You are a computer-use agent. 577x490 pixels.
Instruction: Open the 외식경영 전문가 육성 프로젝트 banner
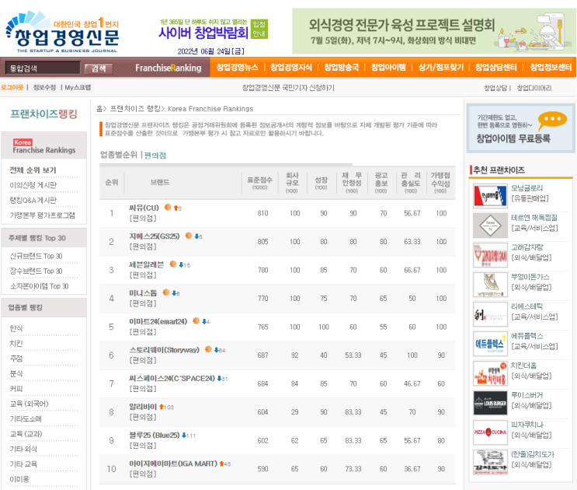(x=433, y=31)
